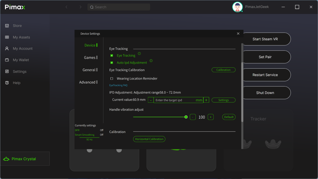Image resolution: width=318 pixels, height=179 pixels.
Task: Switch to the Advanced tab
Action: [88, 82]
